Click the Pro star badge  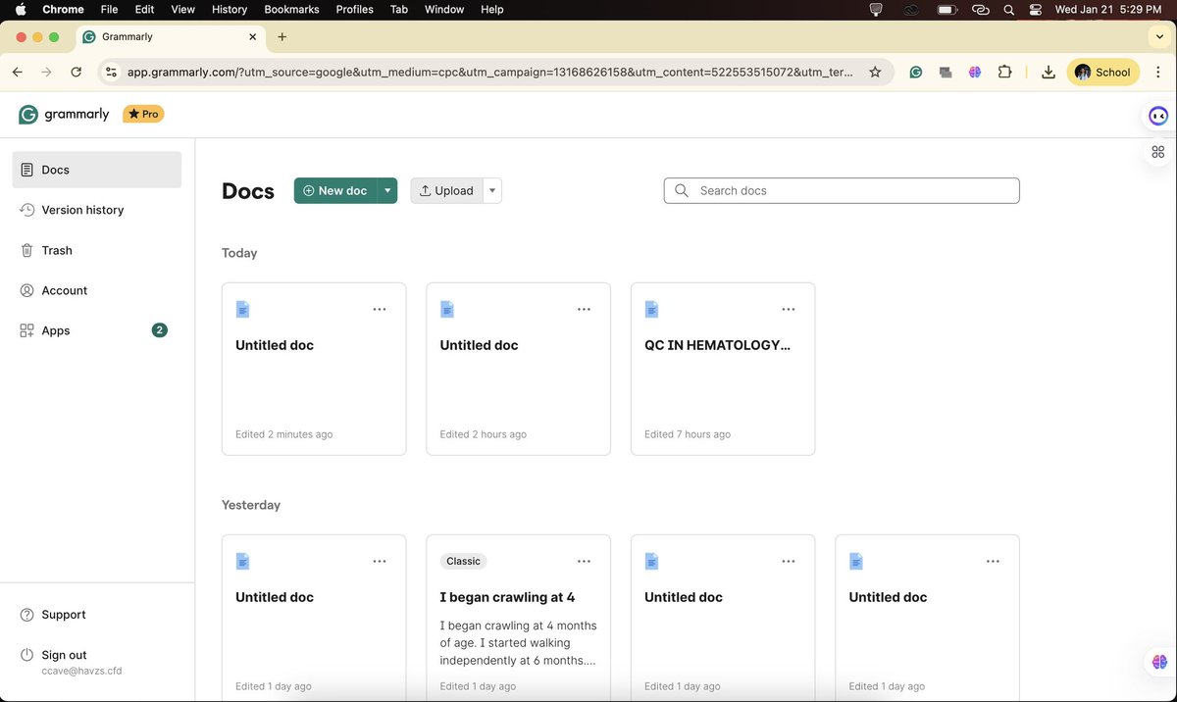(x=143, y=114)
